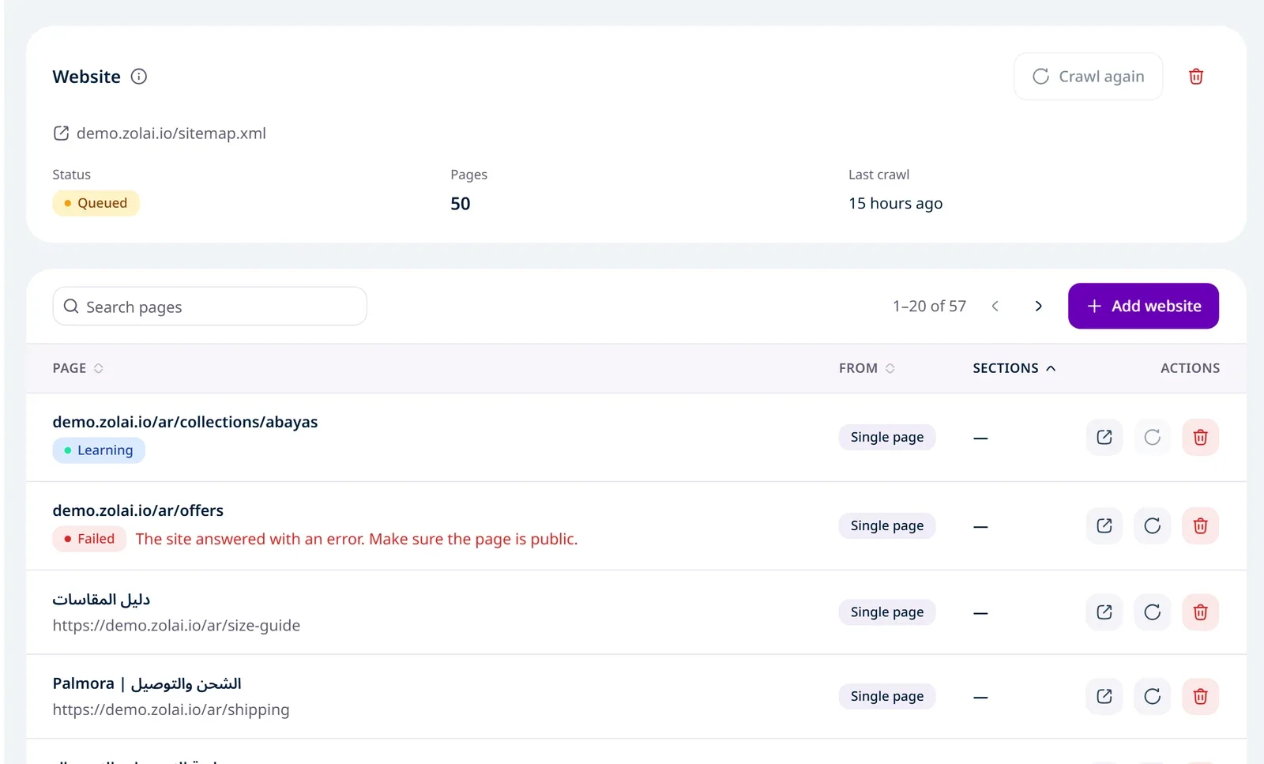
Task: Delete the abayas collection page
Action: click(1201, 438)
